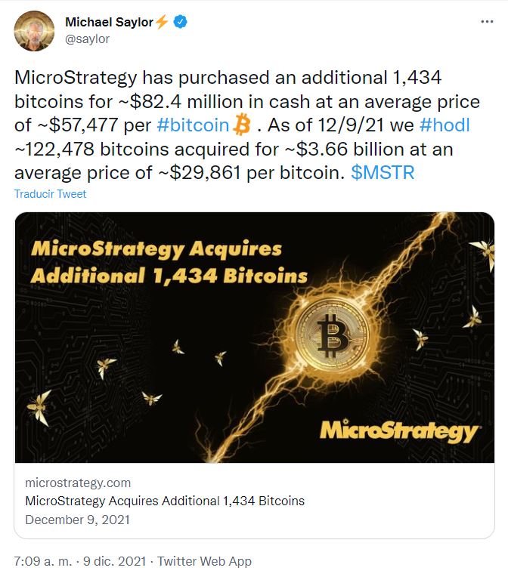Open the #bitcoin hashtag
Image resolution: width=508 pixels, height=580 pixels.
coord(193,125)
